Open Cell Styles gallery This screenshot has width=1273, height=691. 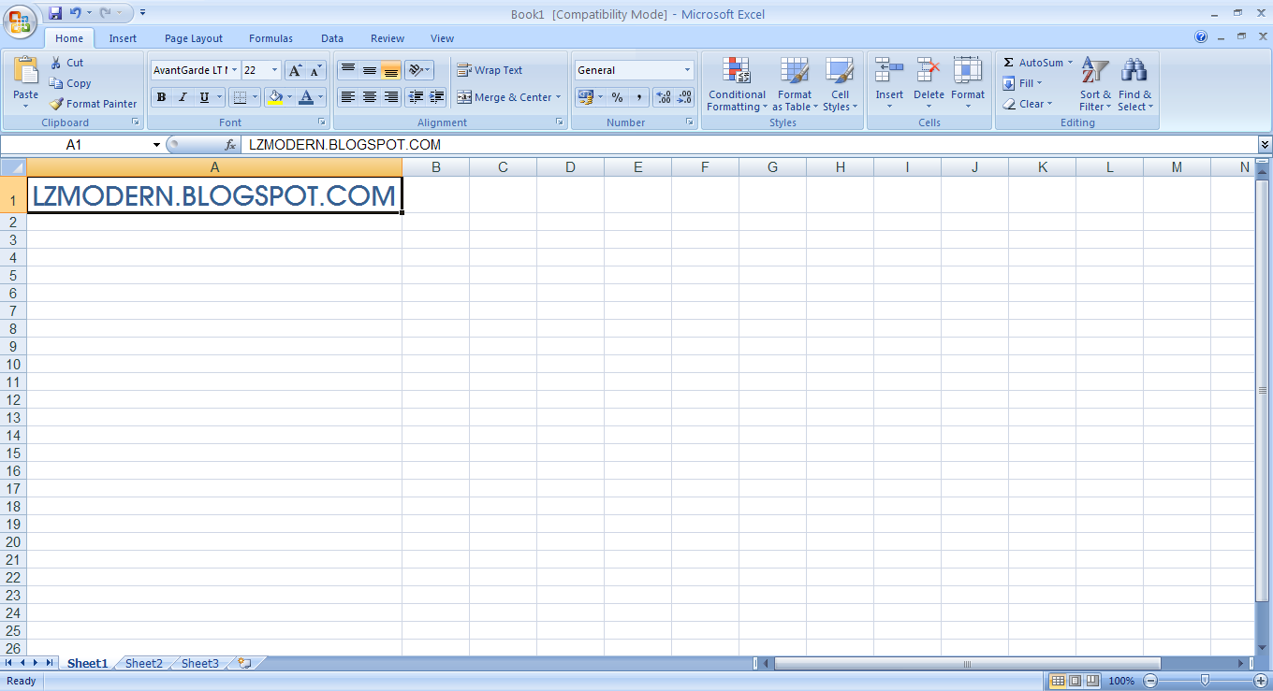click(840, 84)
